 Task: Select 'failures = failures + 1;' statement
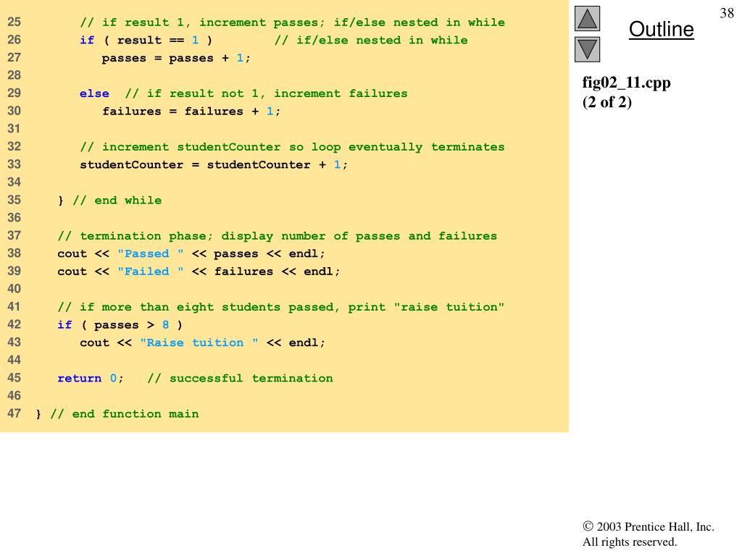coord(191,111)
